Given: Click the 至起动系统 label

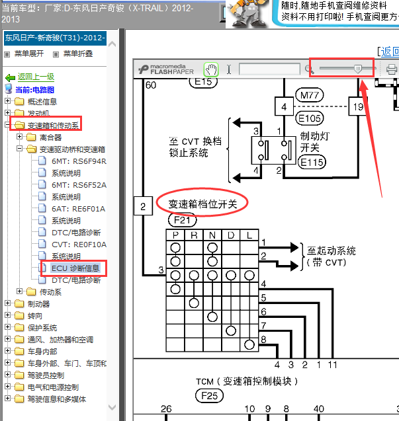Looking at the screenshot, I should coord(332,250).
